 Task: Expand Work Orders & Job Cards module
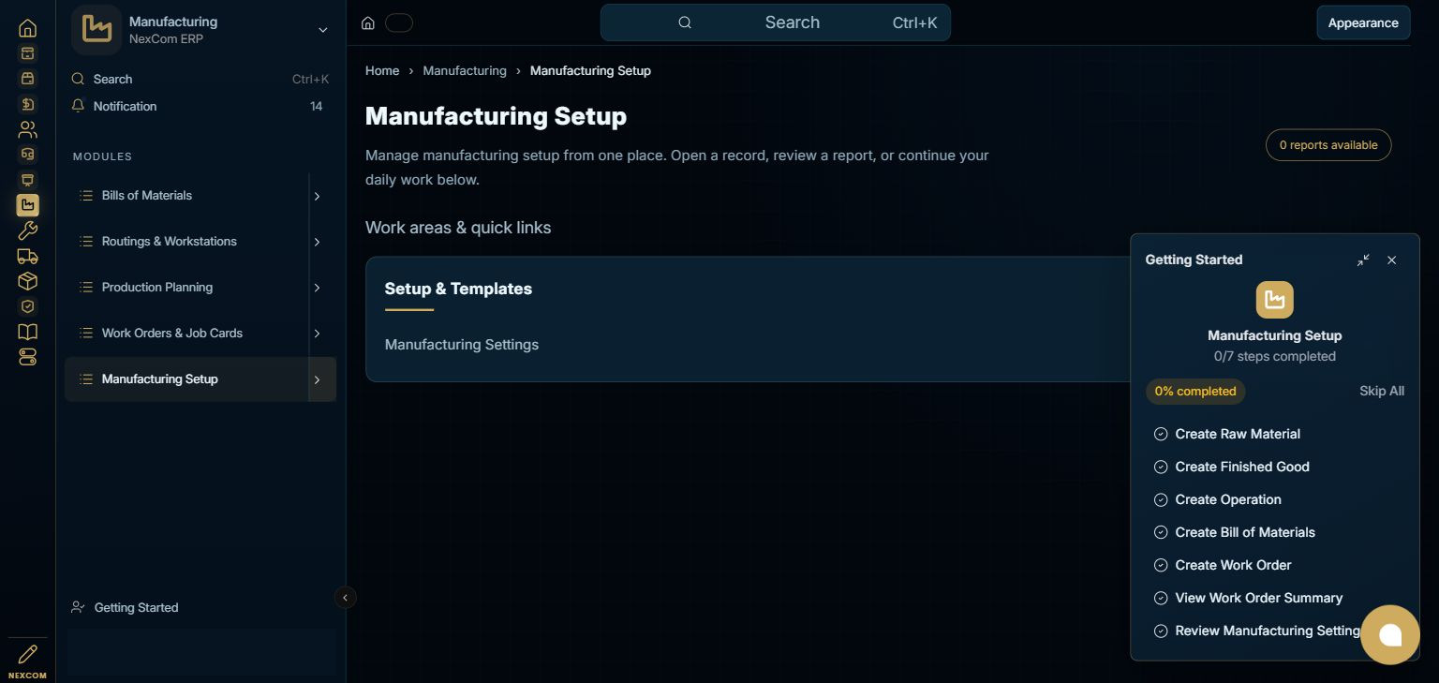coord(317,334)
